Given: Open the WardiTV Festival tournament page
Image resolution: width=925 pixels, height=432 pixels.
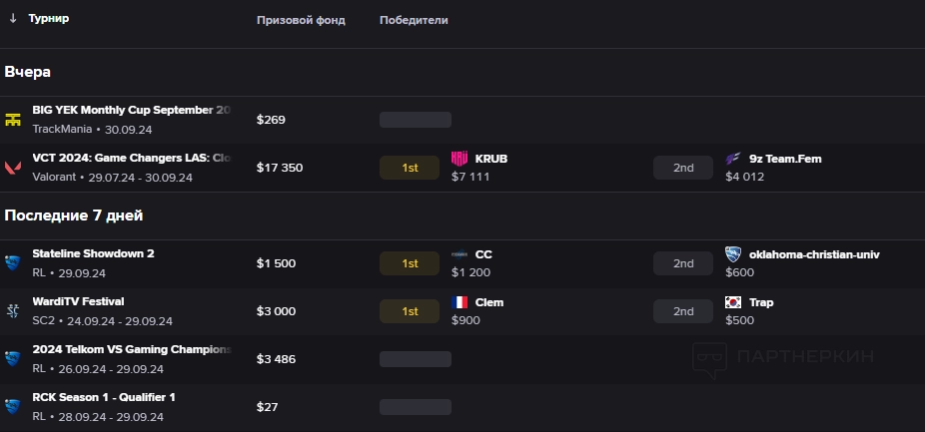Looking at the screenshot, I should tap(78, 301).
